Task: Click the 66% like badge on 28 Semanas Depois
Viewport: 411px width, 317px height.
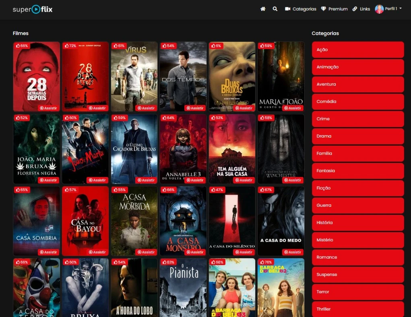Action: (x=22, y=45)
